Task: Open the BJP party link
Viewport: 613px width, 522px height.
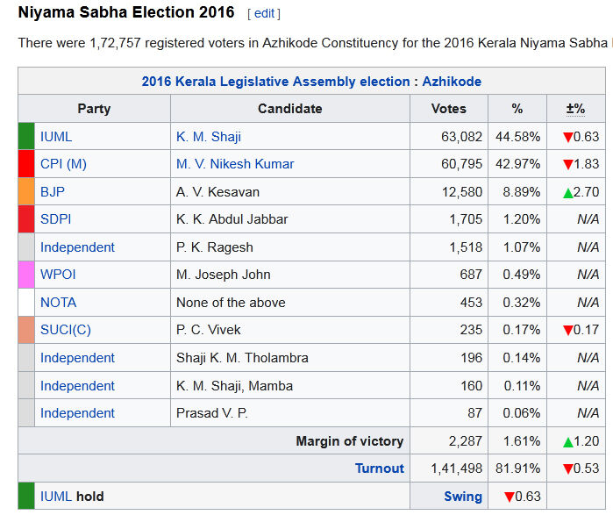Action: (x=53, y=191)
